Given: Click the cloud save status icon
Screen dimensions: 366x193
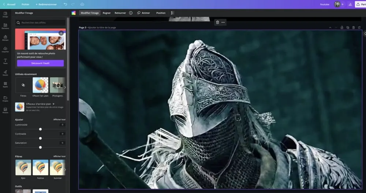Looking at the screenshot, I should [82, 4].
